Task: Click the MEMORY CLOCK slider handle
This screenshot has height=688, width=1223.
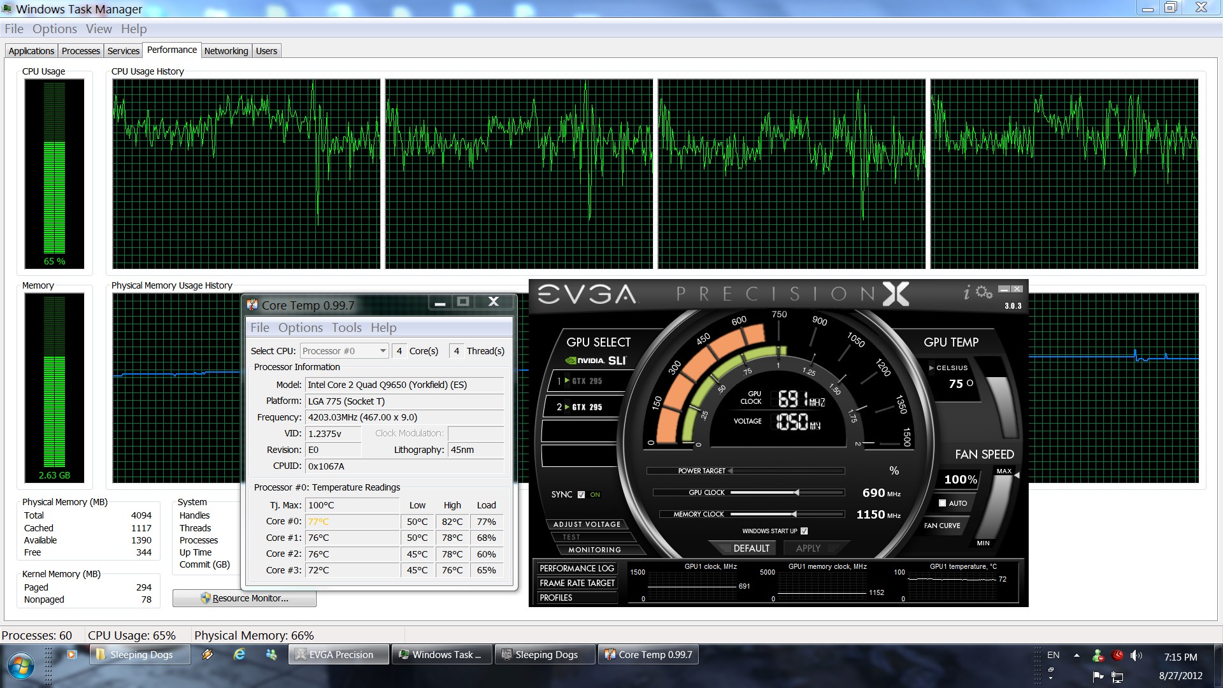Action: (x=794, y=514)
